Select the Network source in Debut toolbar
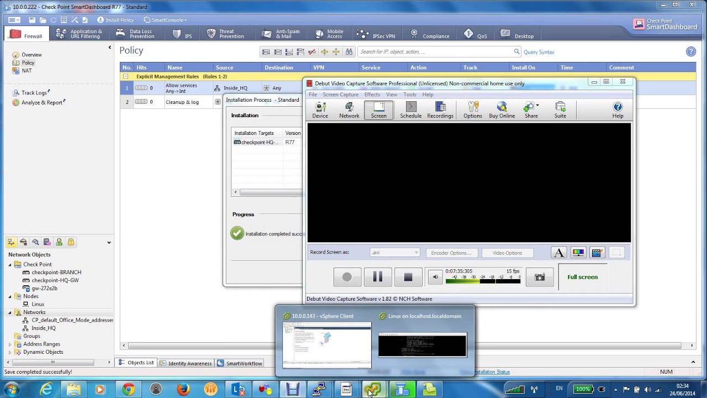 coord(349,110)
